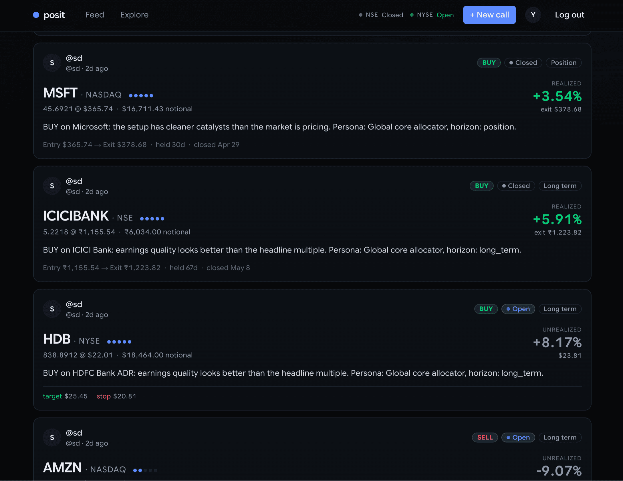Click the posit logo dot

[x=36, y=15]
